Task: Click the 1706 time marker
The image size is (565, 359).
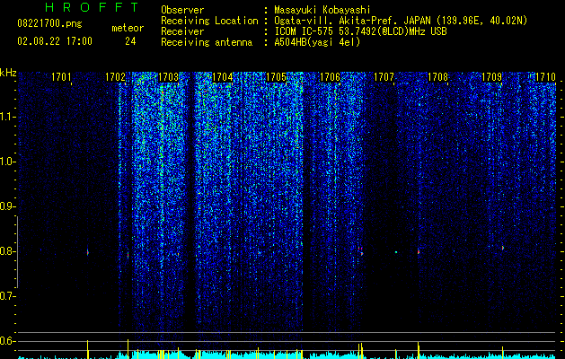Action: click(330, 77)
